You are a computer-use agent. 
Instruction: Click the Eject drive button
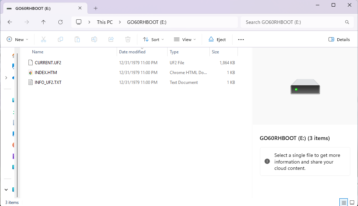[x=217, y=40]
